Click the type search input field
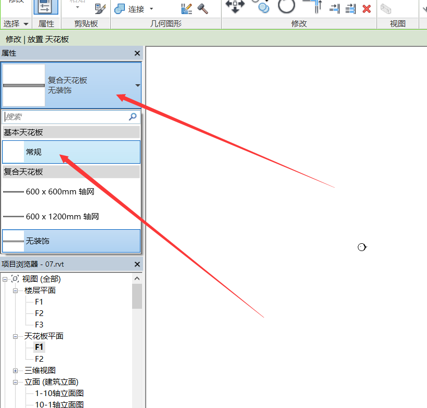Image resolution: width=427 pixels, height=408 pixels. 65,117
